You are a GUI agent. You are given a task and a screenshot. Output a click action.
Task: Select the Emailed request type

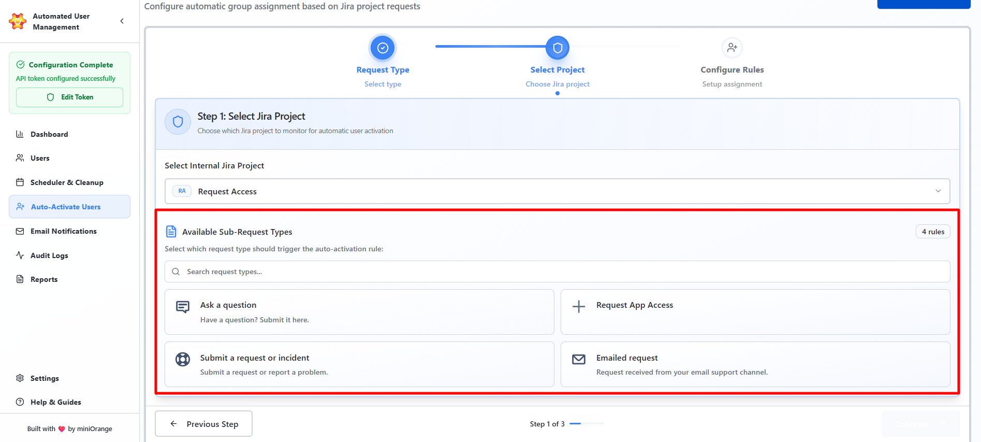click(755, 364)
